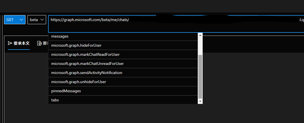
Task: Choose tabs from suggestions list
Action: [123, 100]
